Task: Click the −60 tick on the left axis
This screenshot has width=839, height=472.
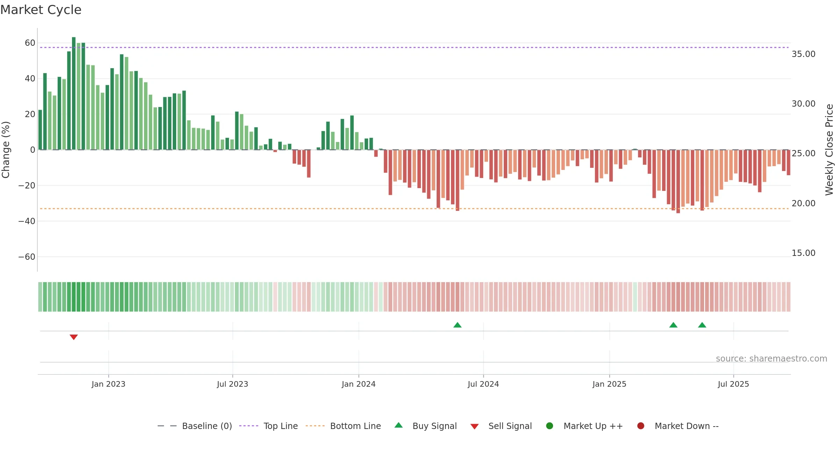Action: (x=27, y=257)
